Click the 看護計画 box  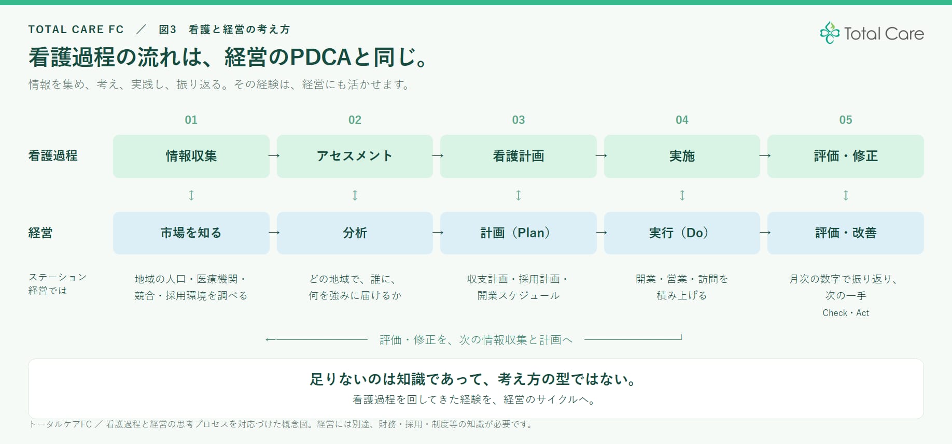point(519,156)
